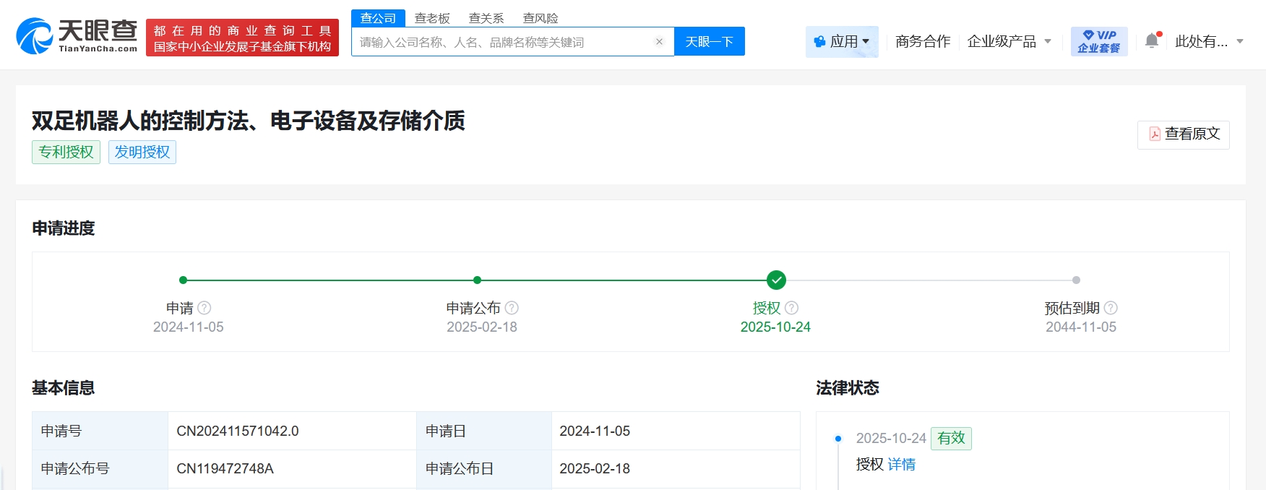Select the 查关系 search tab

(486, 18)
